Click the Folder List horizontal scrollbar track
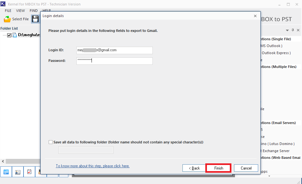The width and height of the screenshot is (302, 184). click(23, 161)
